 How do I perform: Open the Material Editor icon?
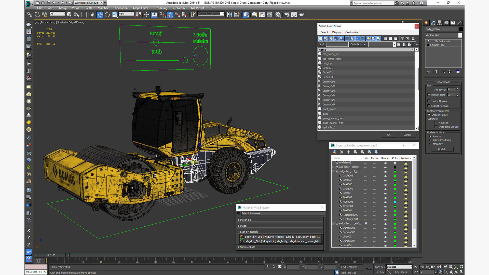pyautogui.click(x=278, y=15)
